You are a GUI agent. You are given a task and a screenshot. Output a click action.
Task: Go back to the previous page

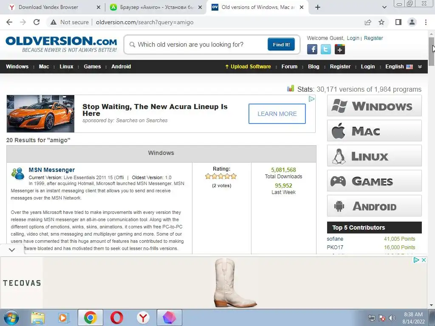point(9,22)
